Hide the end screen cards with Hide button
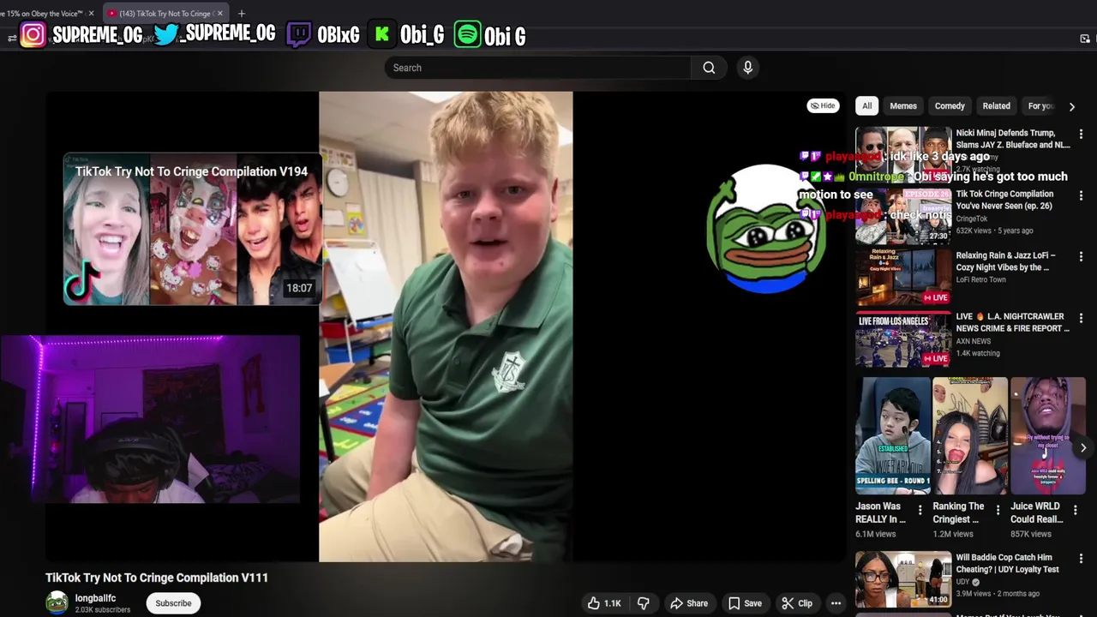Viewport: 1097px width, 617px height. (x=823, y=105)
